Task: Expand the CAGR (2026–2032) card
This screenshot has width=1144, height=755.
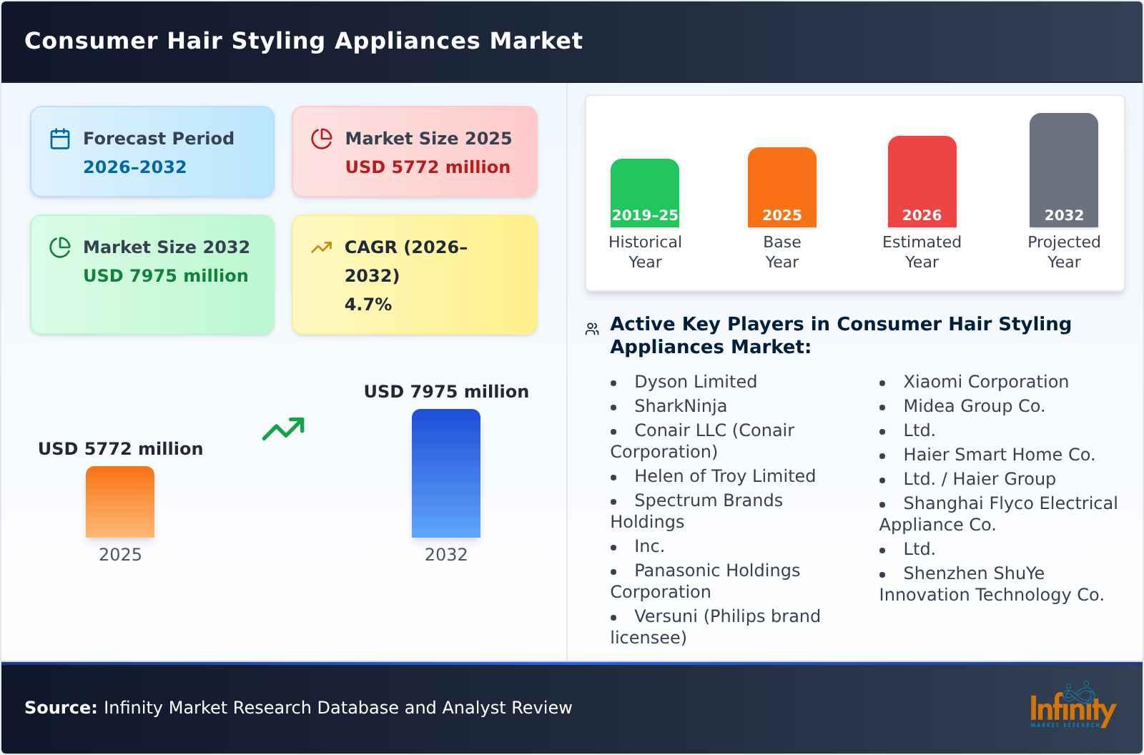Action: click(414, 274)
